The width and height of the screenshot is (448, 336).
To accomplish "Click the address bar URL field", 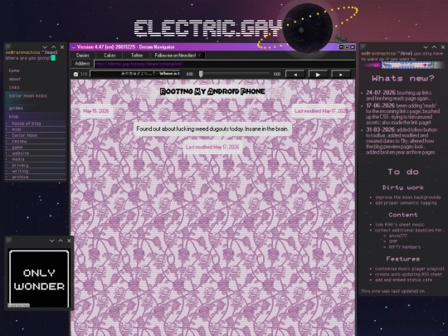I will point(224,64).
